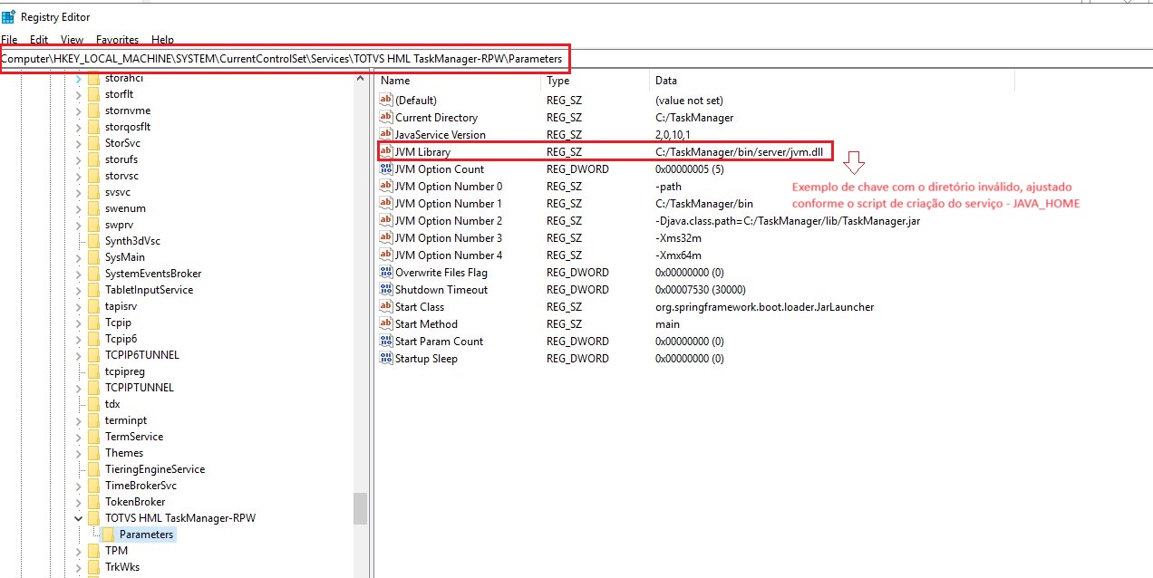The height and width of the screenshot is (578, 1153).
Task: Click the icon of JVM Option Number 3
Action: [386, 238]
